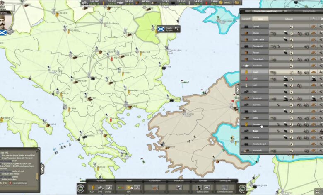The image size is (323, 195).
Task: Go to previous province with the left arrow
Action: 81,188
